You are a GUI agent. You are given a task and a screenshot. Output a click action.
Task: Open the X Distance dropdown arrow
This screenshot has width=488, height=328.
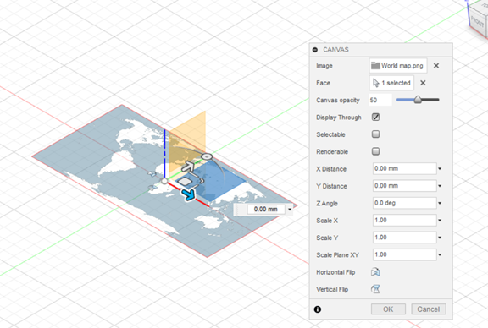(x=440, y=169)
